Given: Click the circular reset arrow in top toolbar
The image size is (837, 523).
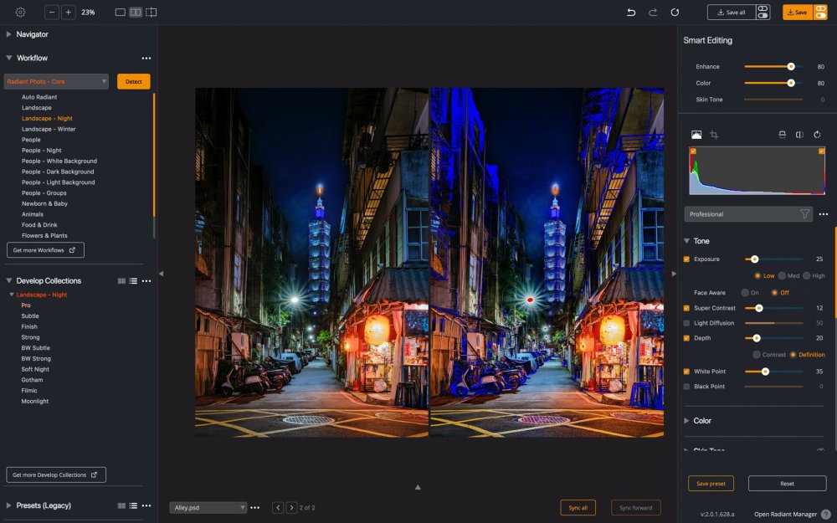Looking at the screenshot, I should point(675,12).
